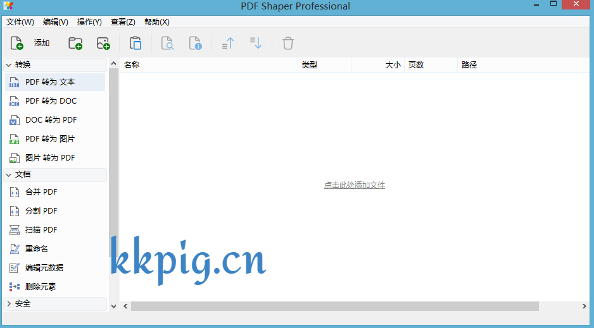
Task: Click the preview file magnifier icon
Action: click(x=167, y=43)
